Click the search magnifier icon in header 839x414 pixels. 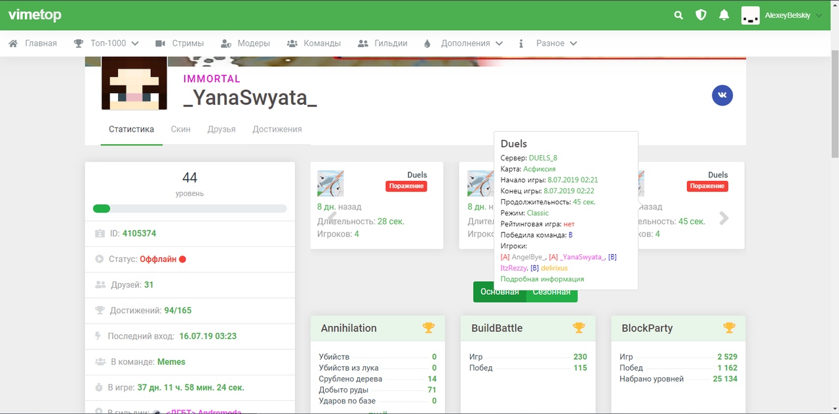point(678,15)
